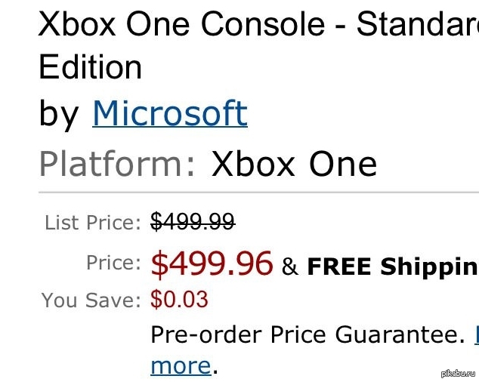Click the "by" text before Microsoft

[58, 114]
